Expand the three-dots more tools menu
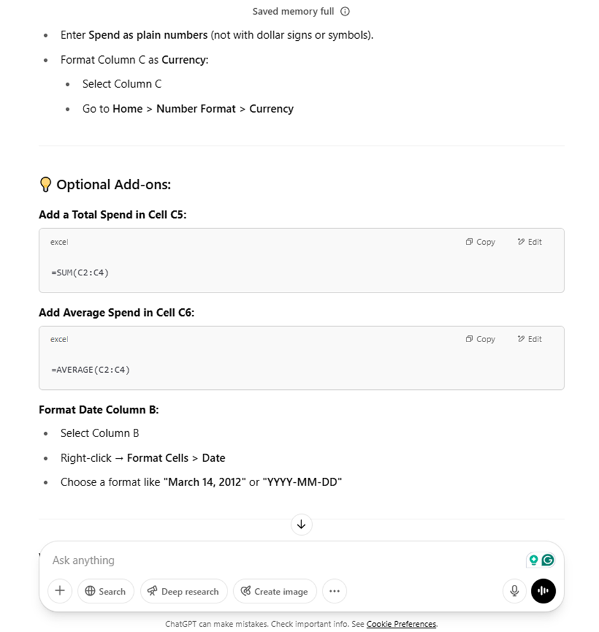Viewport: 599px width, 632px height. tap(335, 591)
